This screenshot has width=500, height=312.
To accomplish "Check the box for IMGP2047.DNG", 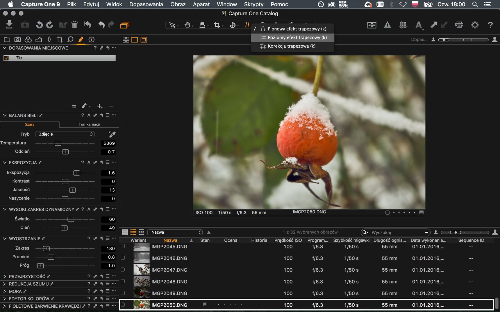I will point(123,270).
